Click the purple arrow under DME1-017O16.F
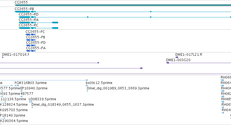This screenshot has height=125, width=231. point(3,57)
